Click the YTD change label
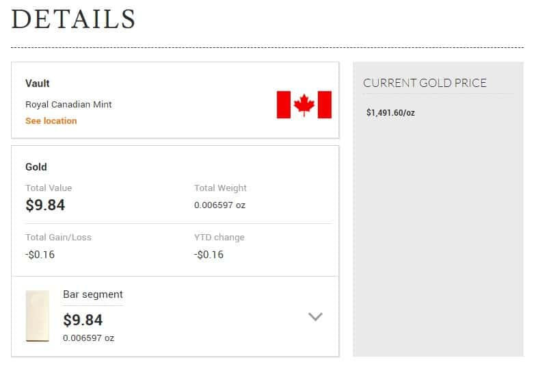Viewport: 536px width, 367px height. click(219, 237)
